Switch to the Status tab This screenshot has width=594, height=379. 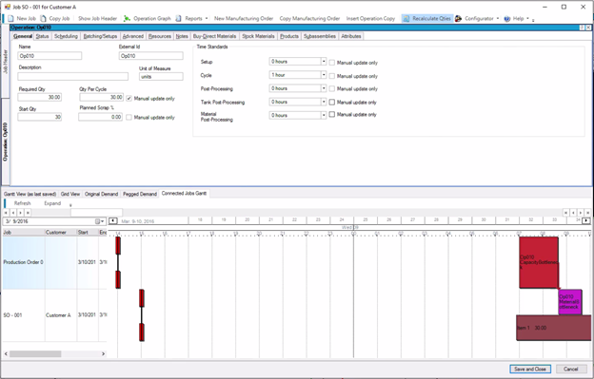coord(43,36)
